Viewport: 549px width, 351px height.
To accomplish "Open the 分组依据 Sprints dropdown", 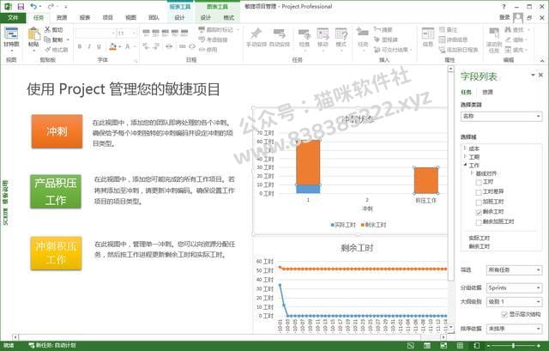I will point(514,288).
